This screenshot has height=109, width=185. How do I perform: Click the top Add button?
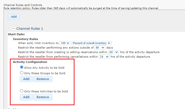(x=14, y=17)
